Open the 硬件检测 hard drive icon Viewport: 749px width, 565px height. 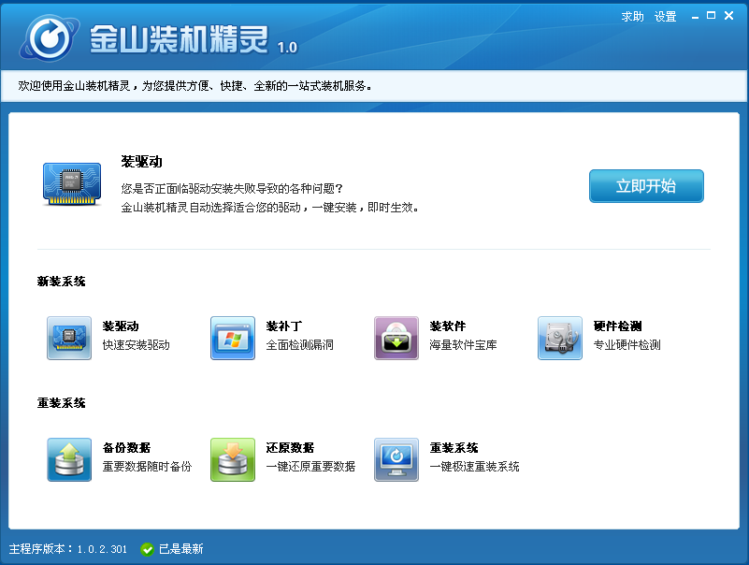tap(560, 338)
